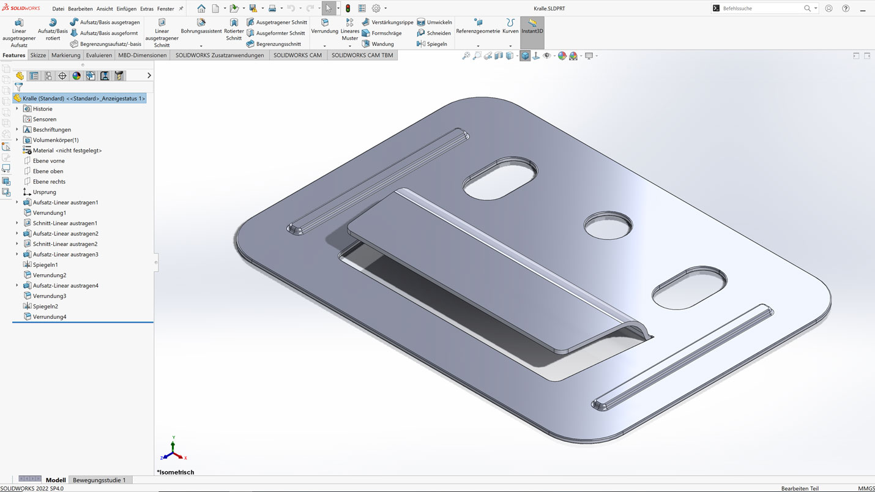The height and width of the screenshot is (492, 875).
Task: Click Section View icon in view toolbar
Action: 499,56
